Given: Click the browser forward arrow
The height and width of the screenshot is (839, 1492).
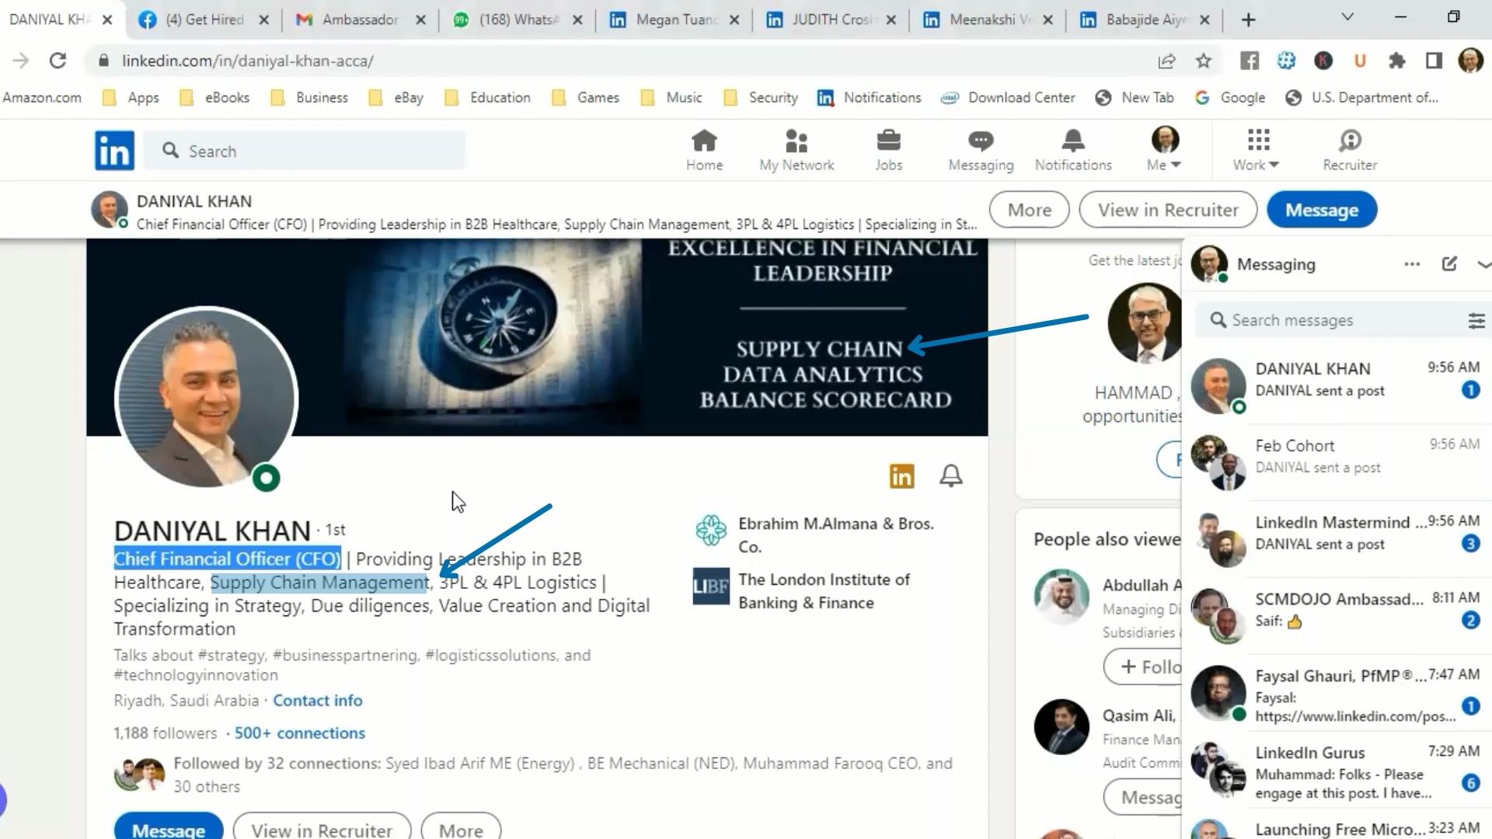Looking at the screenshot, I should pos(21,61).
